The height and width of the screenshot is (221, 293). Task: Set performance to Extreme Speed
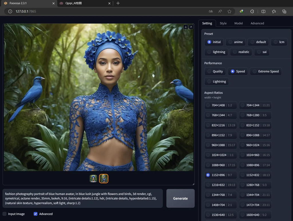pos(266,71)
